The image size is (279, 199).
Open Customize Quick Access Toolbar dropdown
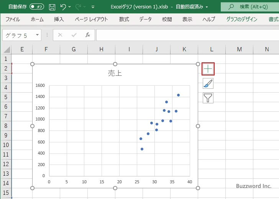tap(93, 7)
